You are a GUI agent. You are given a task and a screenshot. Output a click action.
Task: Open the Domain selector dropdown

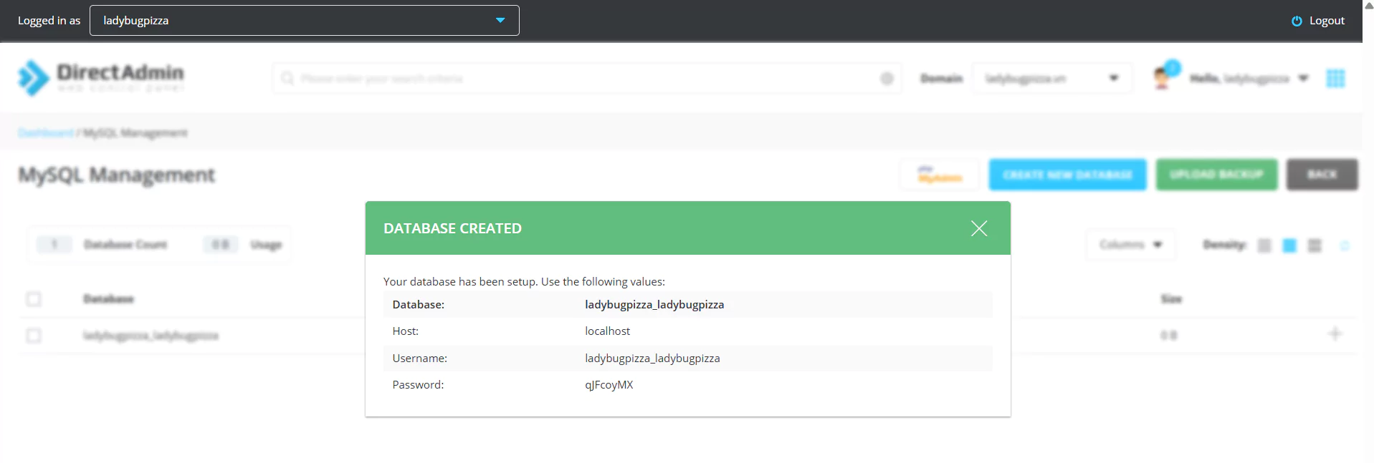tap(1051, 78)
